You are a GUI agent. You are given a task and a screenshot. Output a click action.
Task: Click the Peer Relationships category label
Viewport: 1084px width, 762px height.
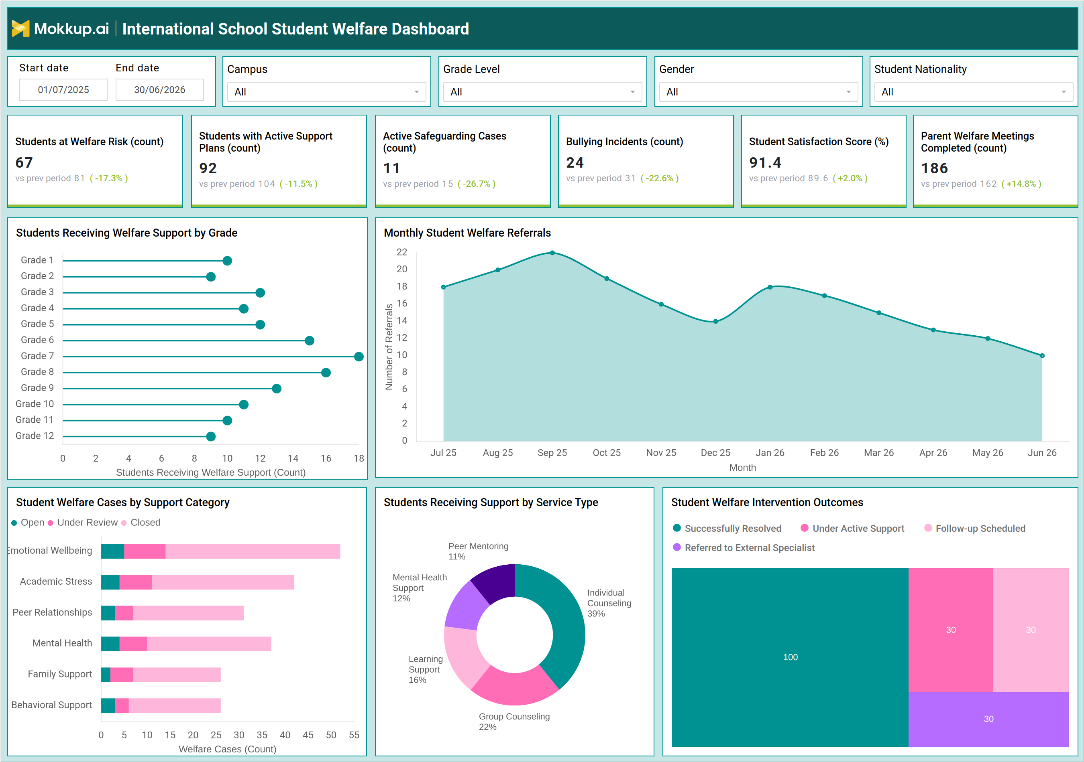tap(52, 612)
